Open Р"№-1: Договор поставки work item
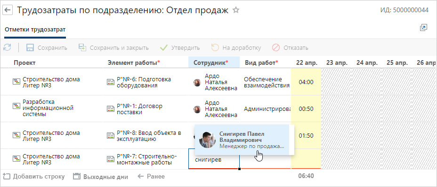Viewport: 437px width, 187px height. coord(139,109)
